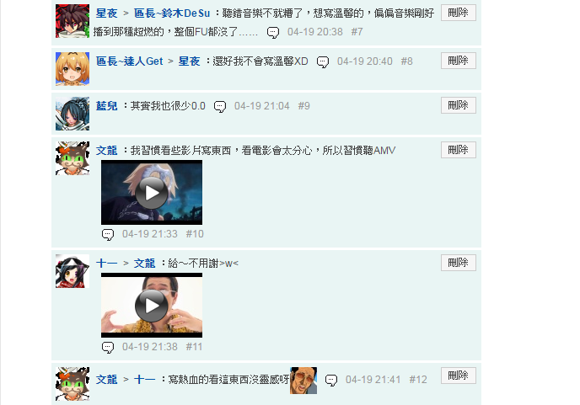Open 藍兒's avatar image
Screen dimensions: 580x405
72,114
